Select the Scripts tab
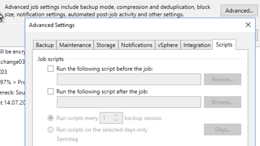 click(x=224, y=45)
